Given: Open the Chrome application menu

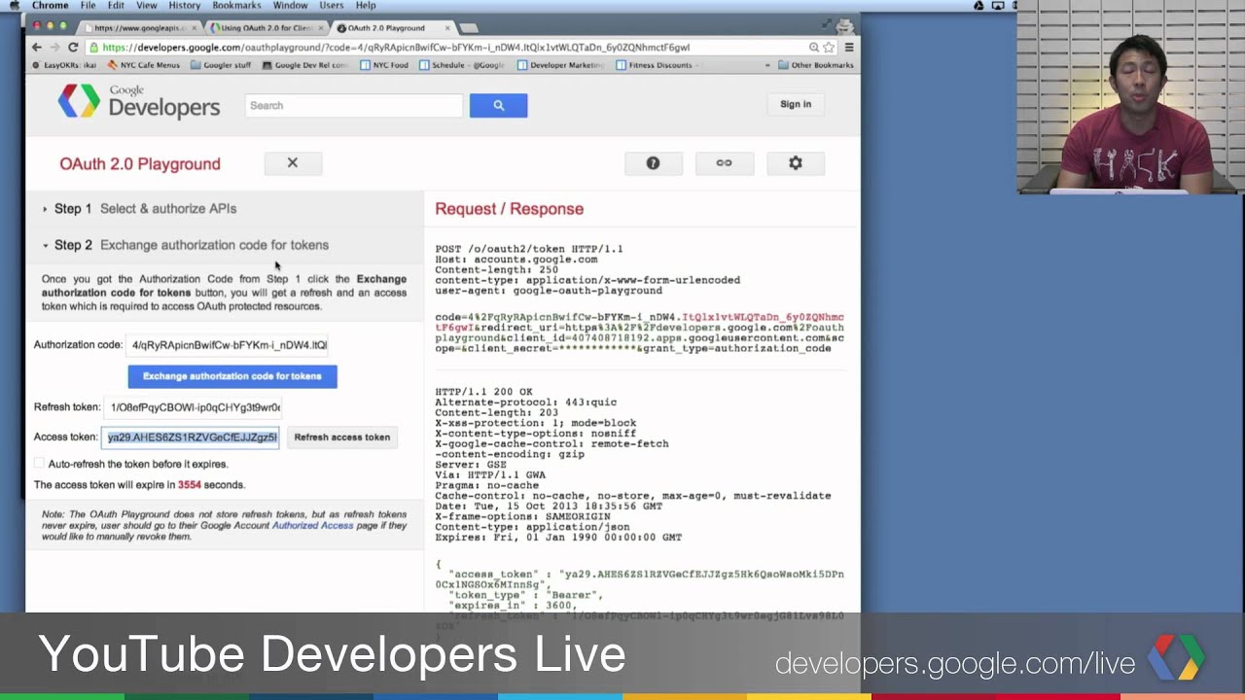Looking at the screenshot, I should 51,6.
